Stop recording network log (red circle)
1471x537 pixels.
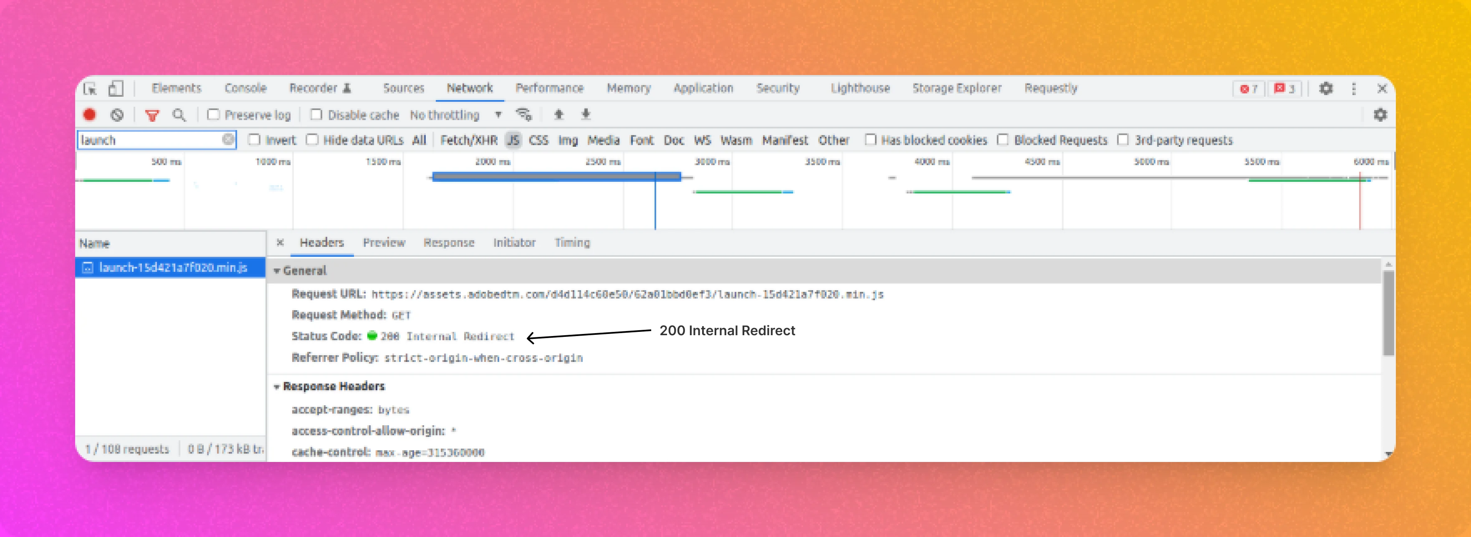[90, 115]
